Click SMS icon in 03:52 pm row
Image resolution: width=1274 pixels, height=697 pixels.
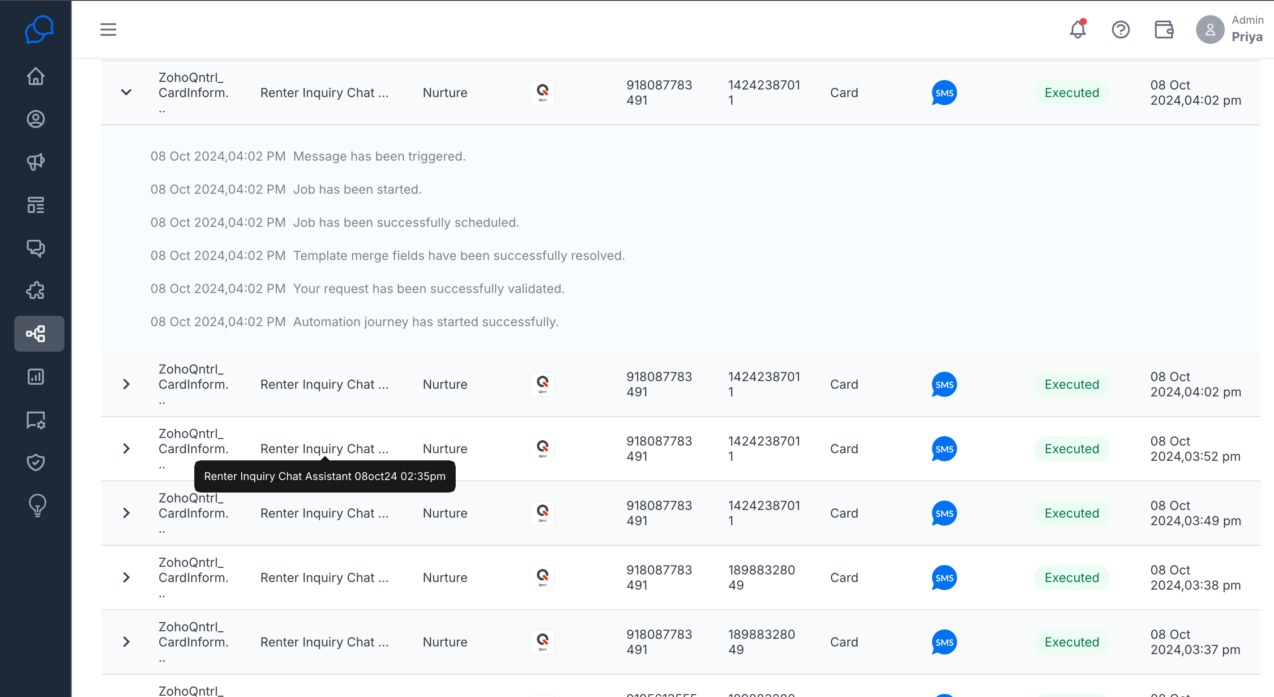pos(944,449)
